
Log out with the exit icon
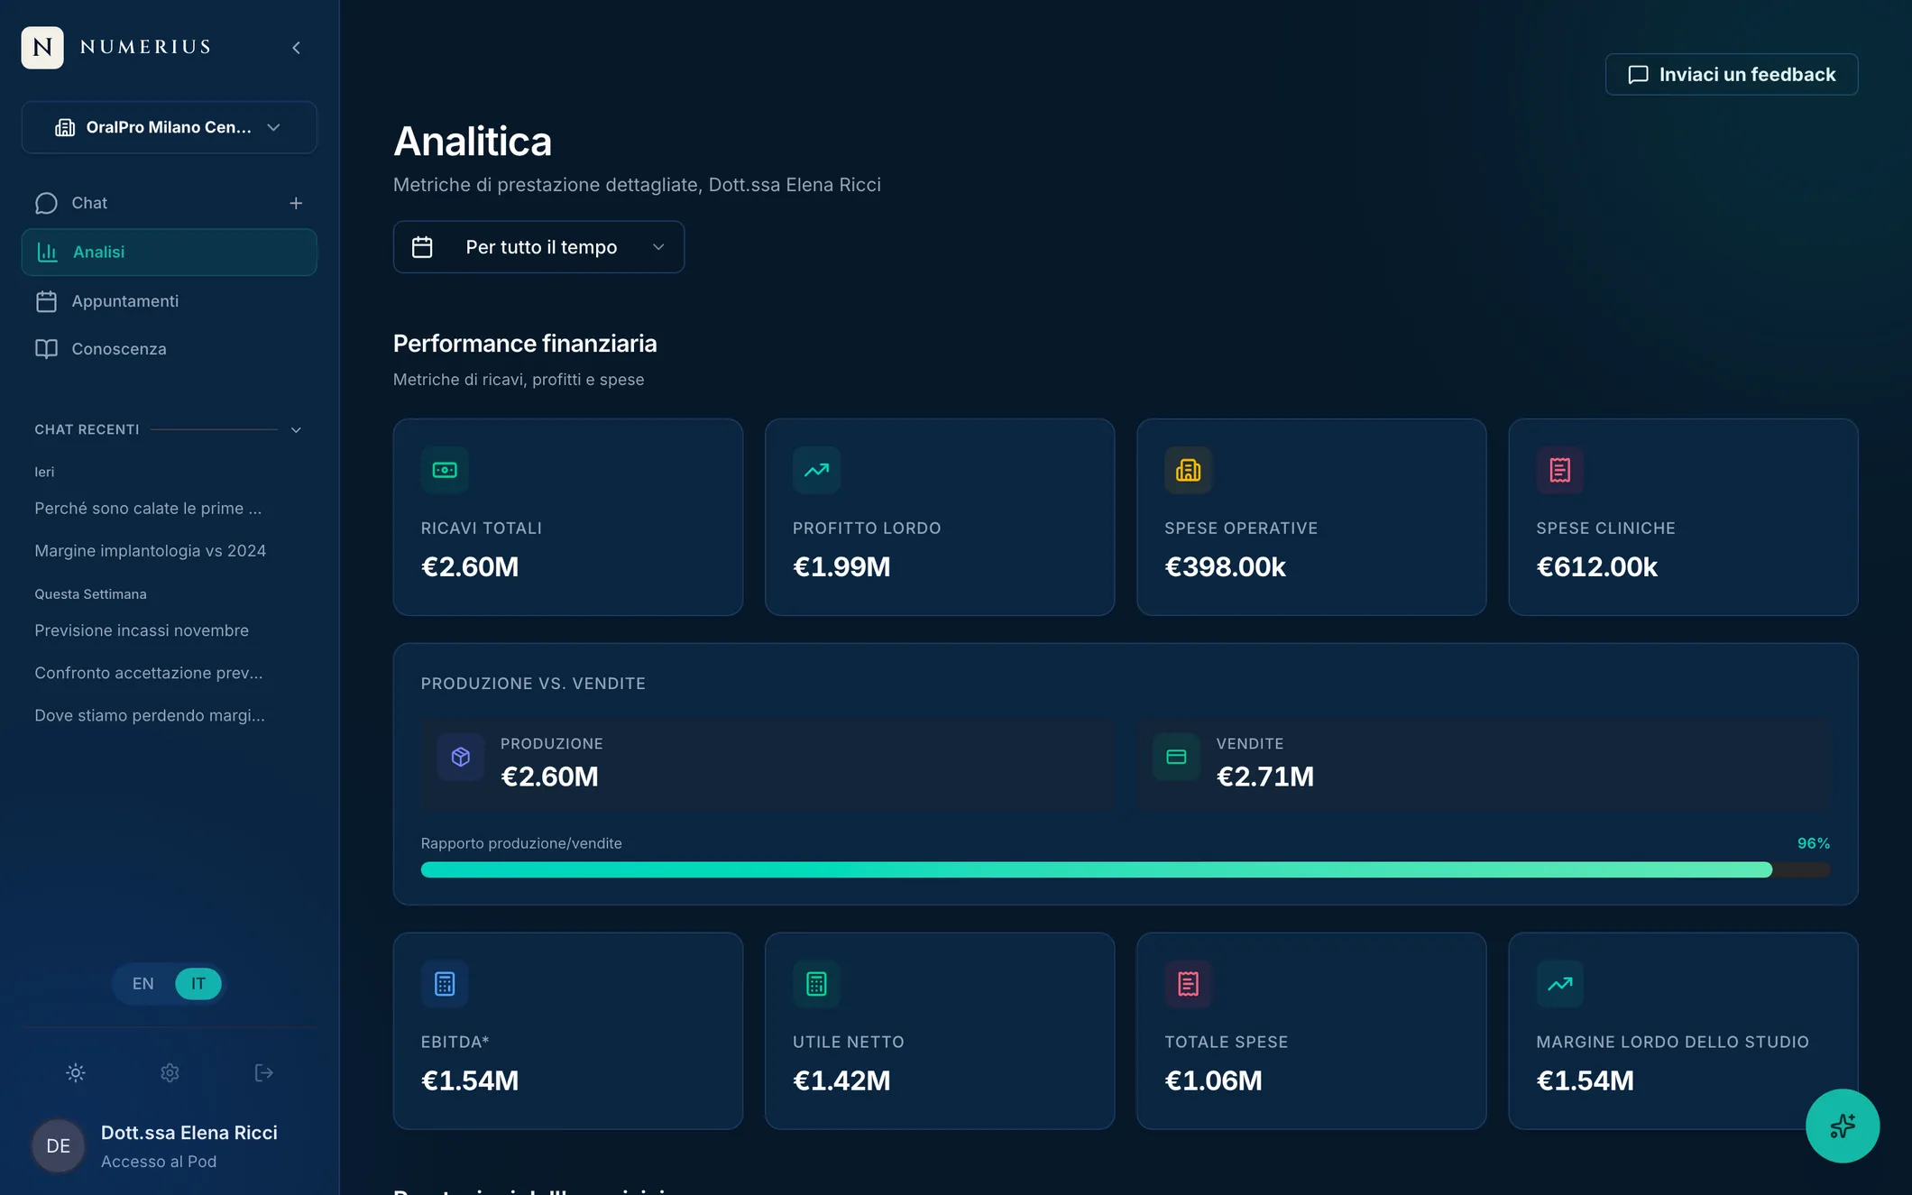[x=263, y=1072]
